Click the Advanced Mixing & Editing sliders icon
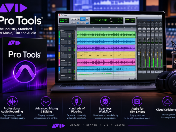Image resolution: width=176 pixels, height=132 pixels. click(46, 101)
